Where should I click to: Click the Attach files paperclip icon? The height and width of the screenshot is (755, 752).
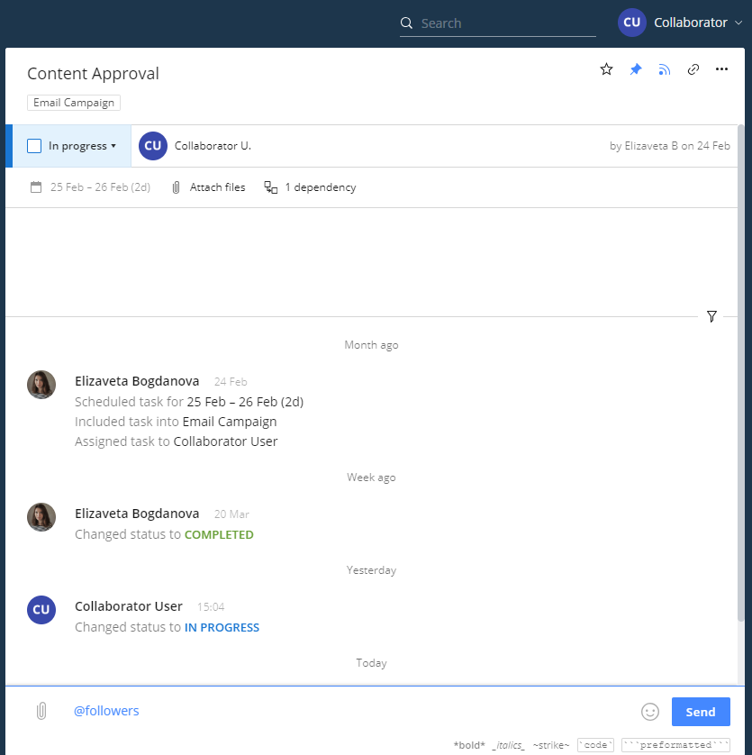pos(177,187)
